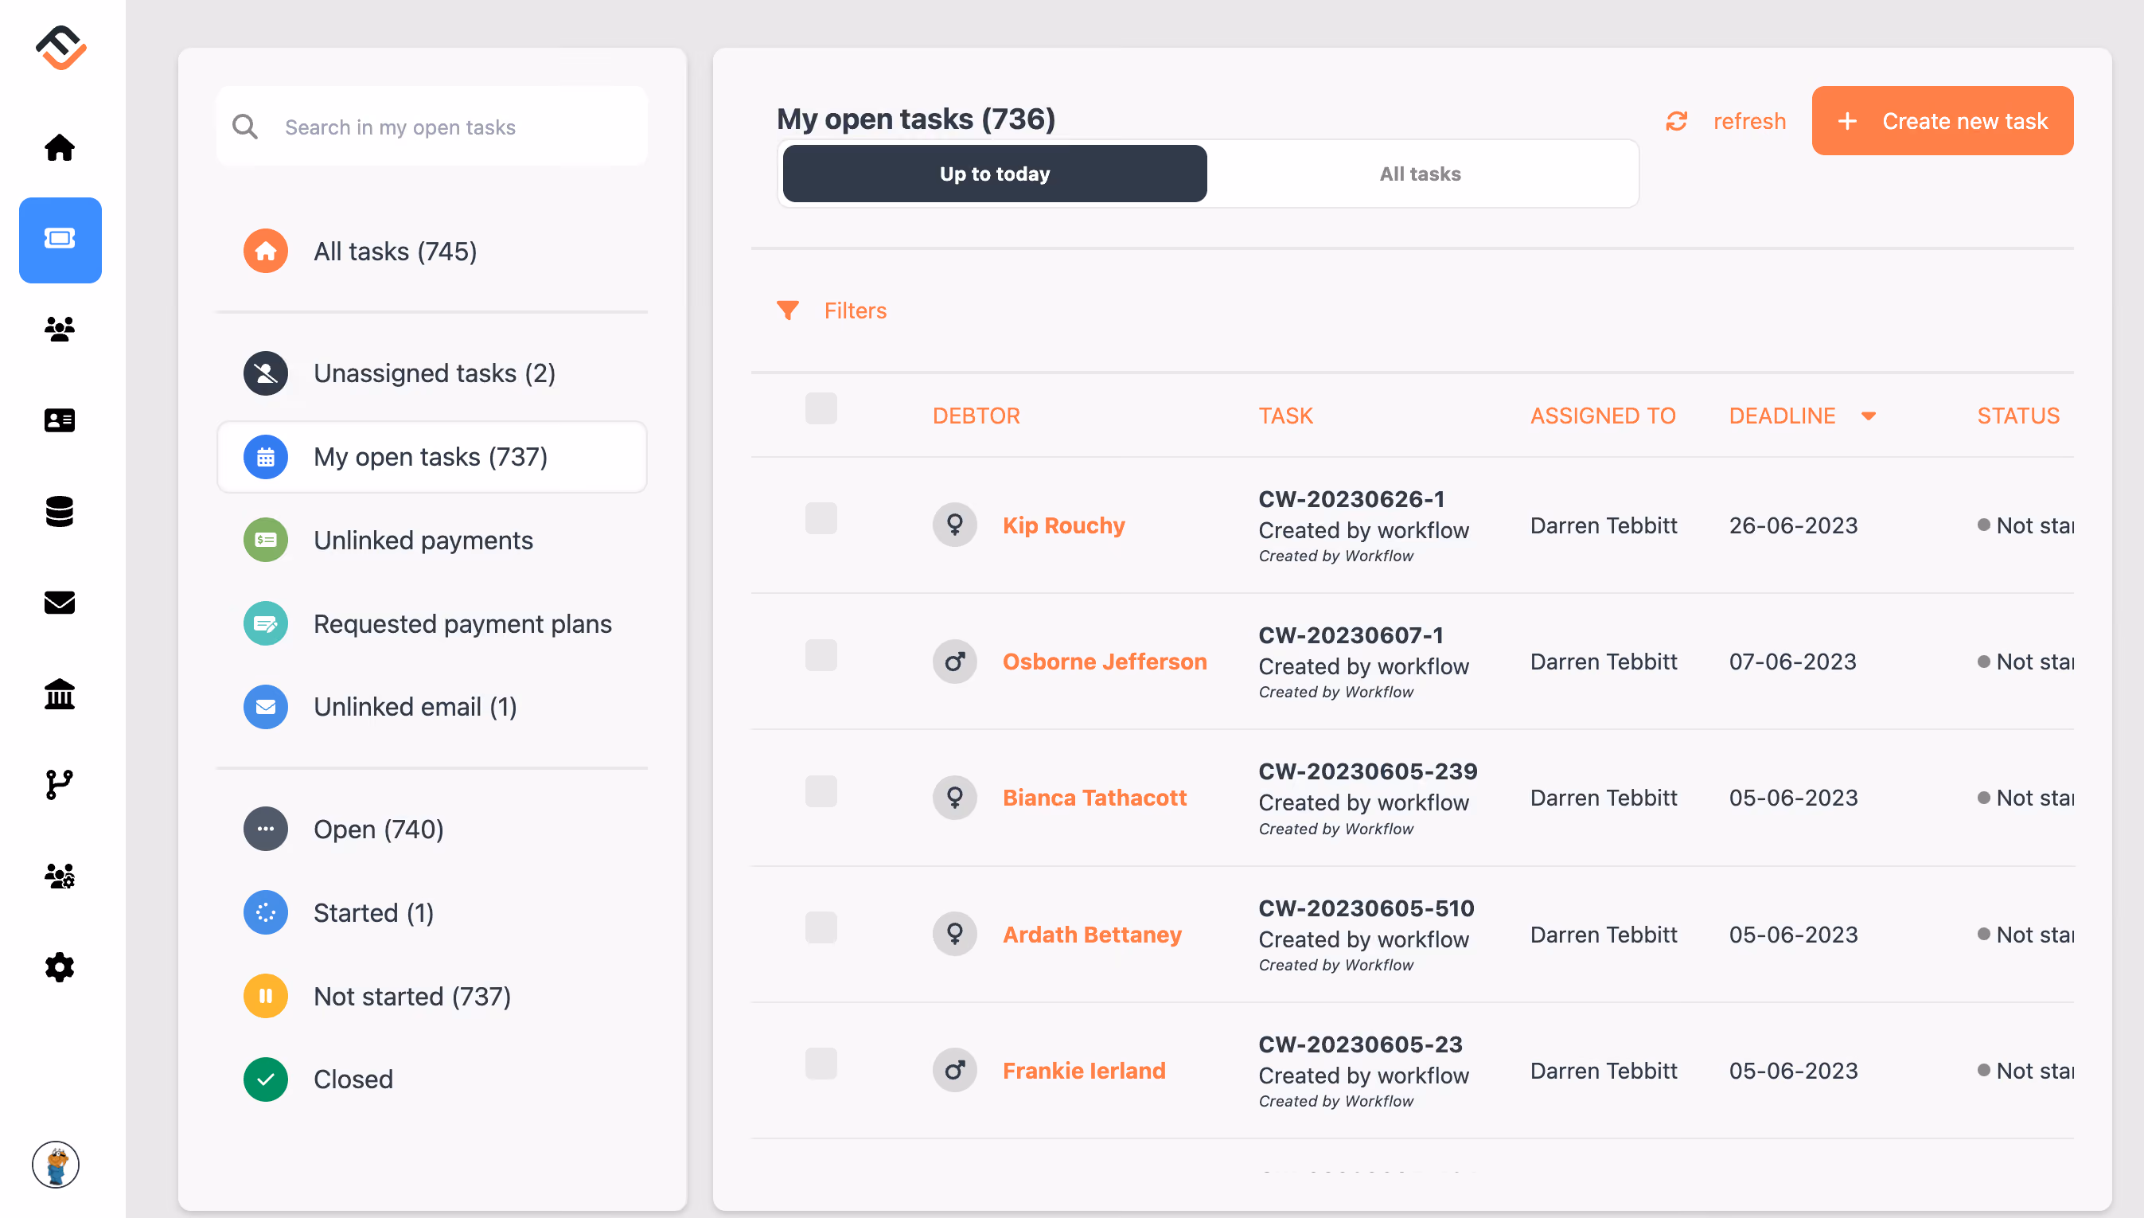
Task: Open All tasks (745) list
Action: [431, 251]
